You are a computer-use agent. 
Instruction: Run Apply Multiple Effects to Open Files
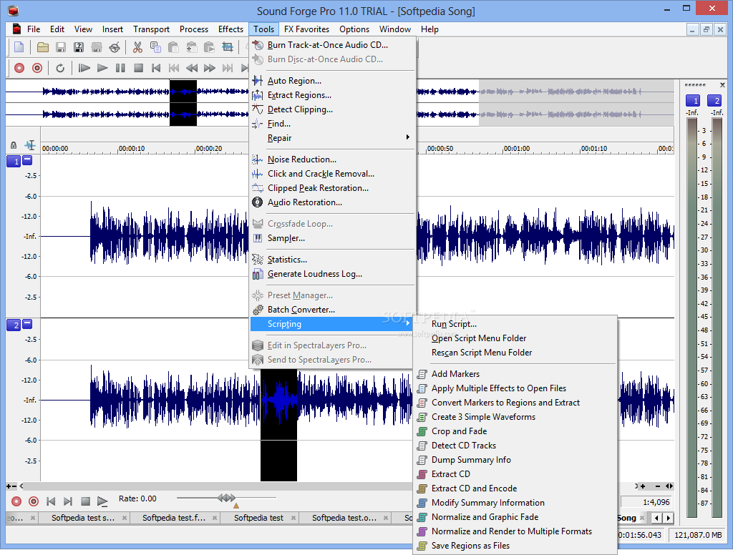point(515,388)
